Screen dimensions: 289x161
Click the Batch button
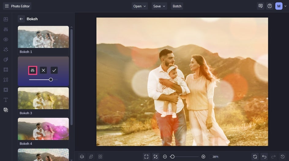(x=177, y=6)
